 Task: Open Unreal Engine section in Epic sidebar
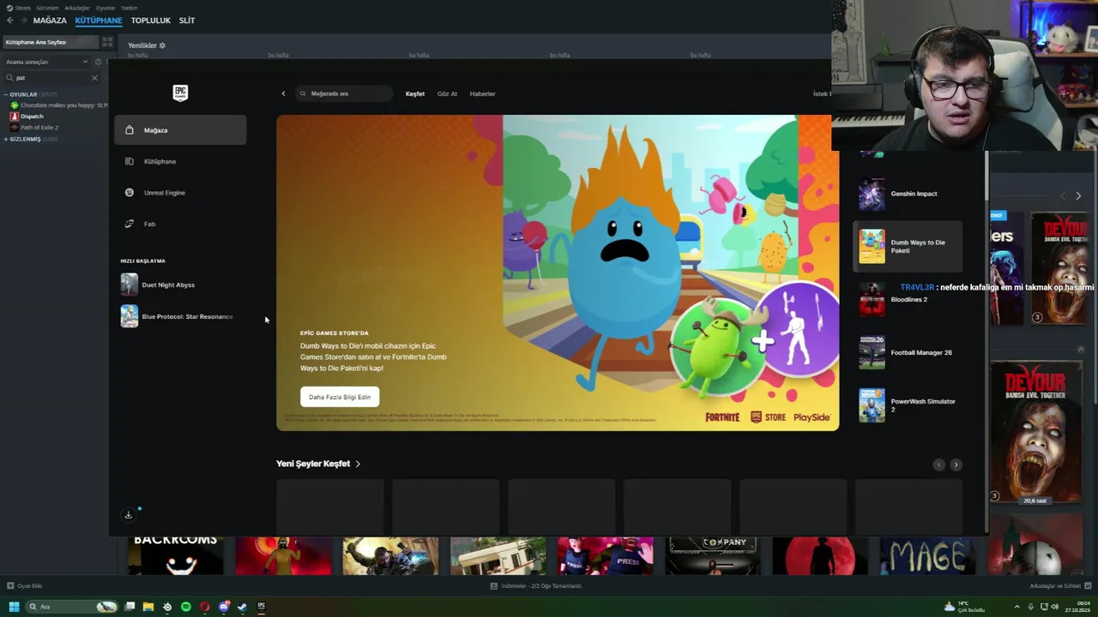tap(180, 193)
